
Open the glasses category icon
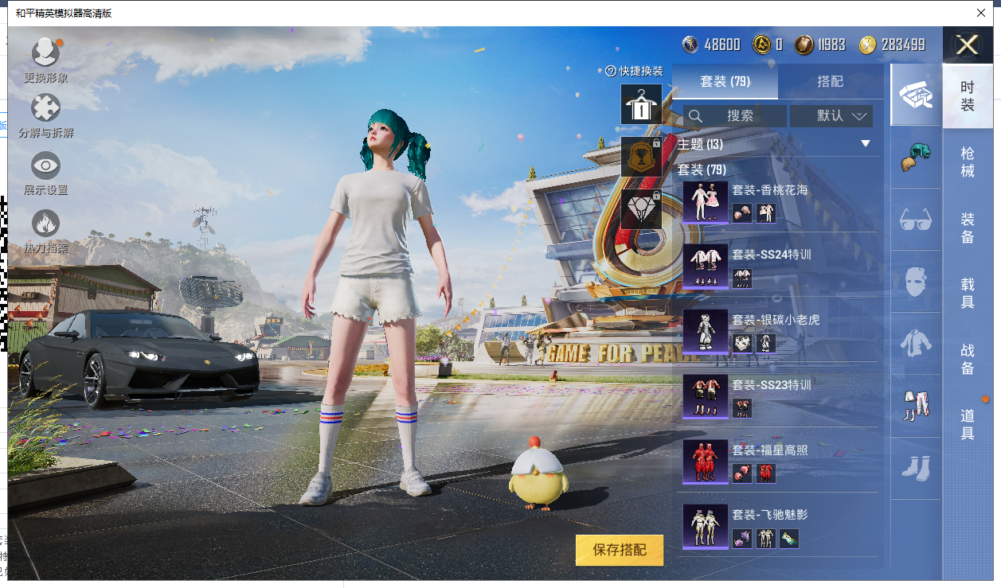tap(916, 219)
